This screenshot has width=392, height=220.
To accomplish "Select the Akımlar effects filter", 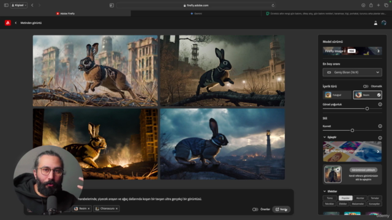I will [x=360, y=198].
